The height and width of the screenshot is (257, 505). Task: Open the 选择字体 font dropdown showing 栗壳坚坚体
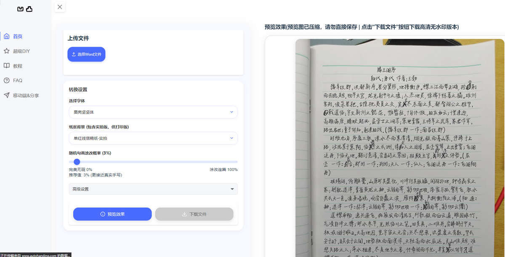point(153,112)
